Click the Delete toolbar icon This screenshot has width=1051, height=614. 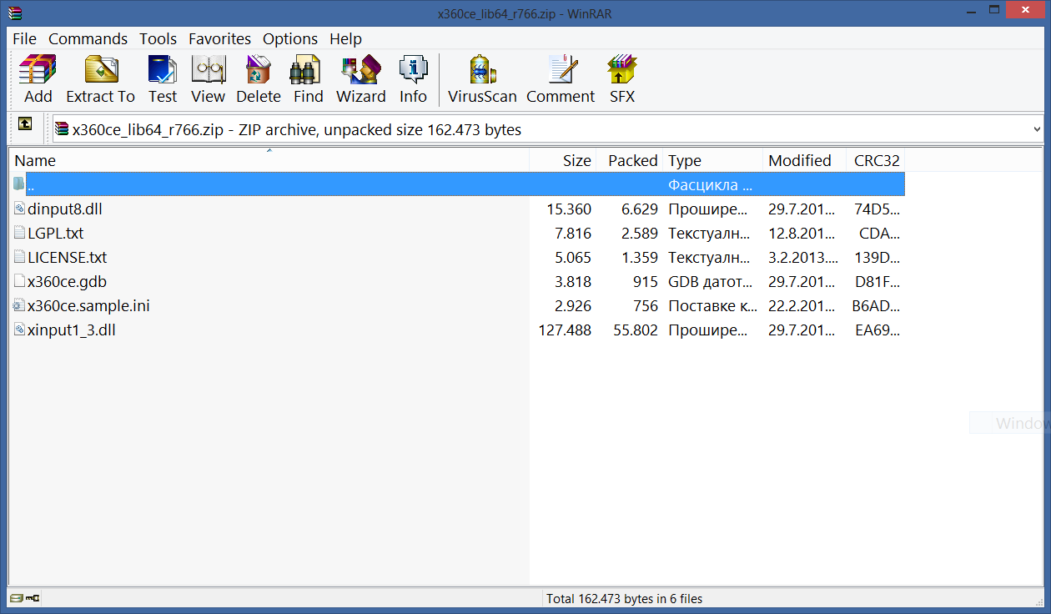tap(259, 80)
